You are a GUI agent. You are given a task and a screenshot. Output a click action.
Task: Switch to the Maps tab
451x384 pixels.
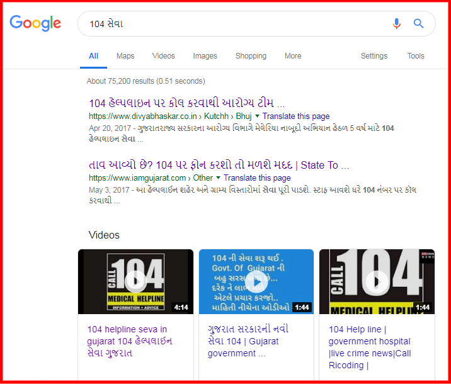tap(125, 56)
